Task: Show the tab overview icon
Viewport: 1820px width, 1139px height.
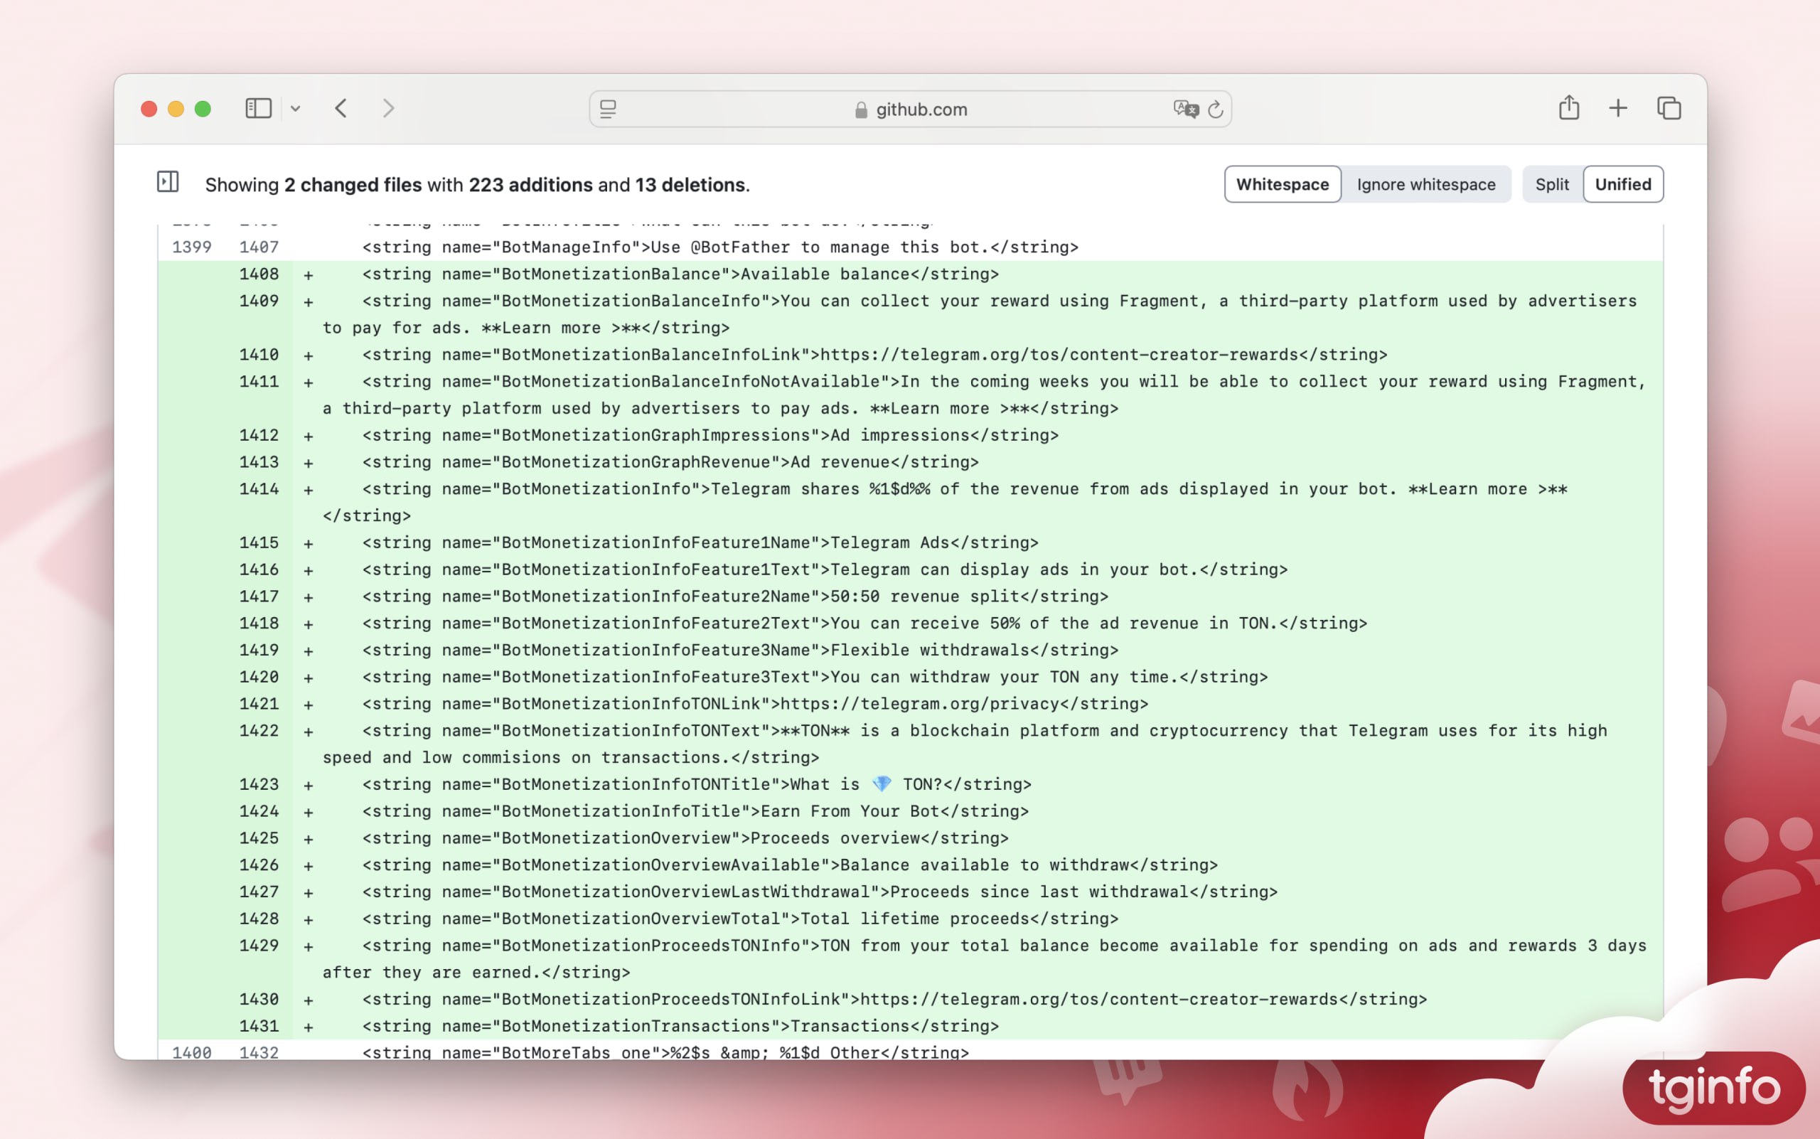Action: click(1669, 109)
